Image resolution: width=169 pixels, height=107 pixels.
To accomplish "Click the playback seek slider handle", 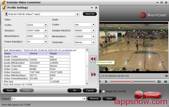I will (132, 81).
